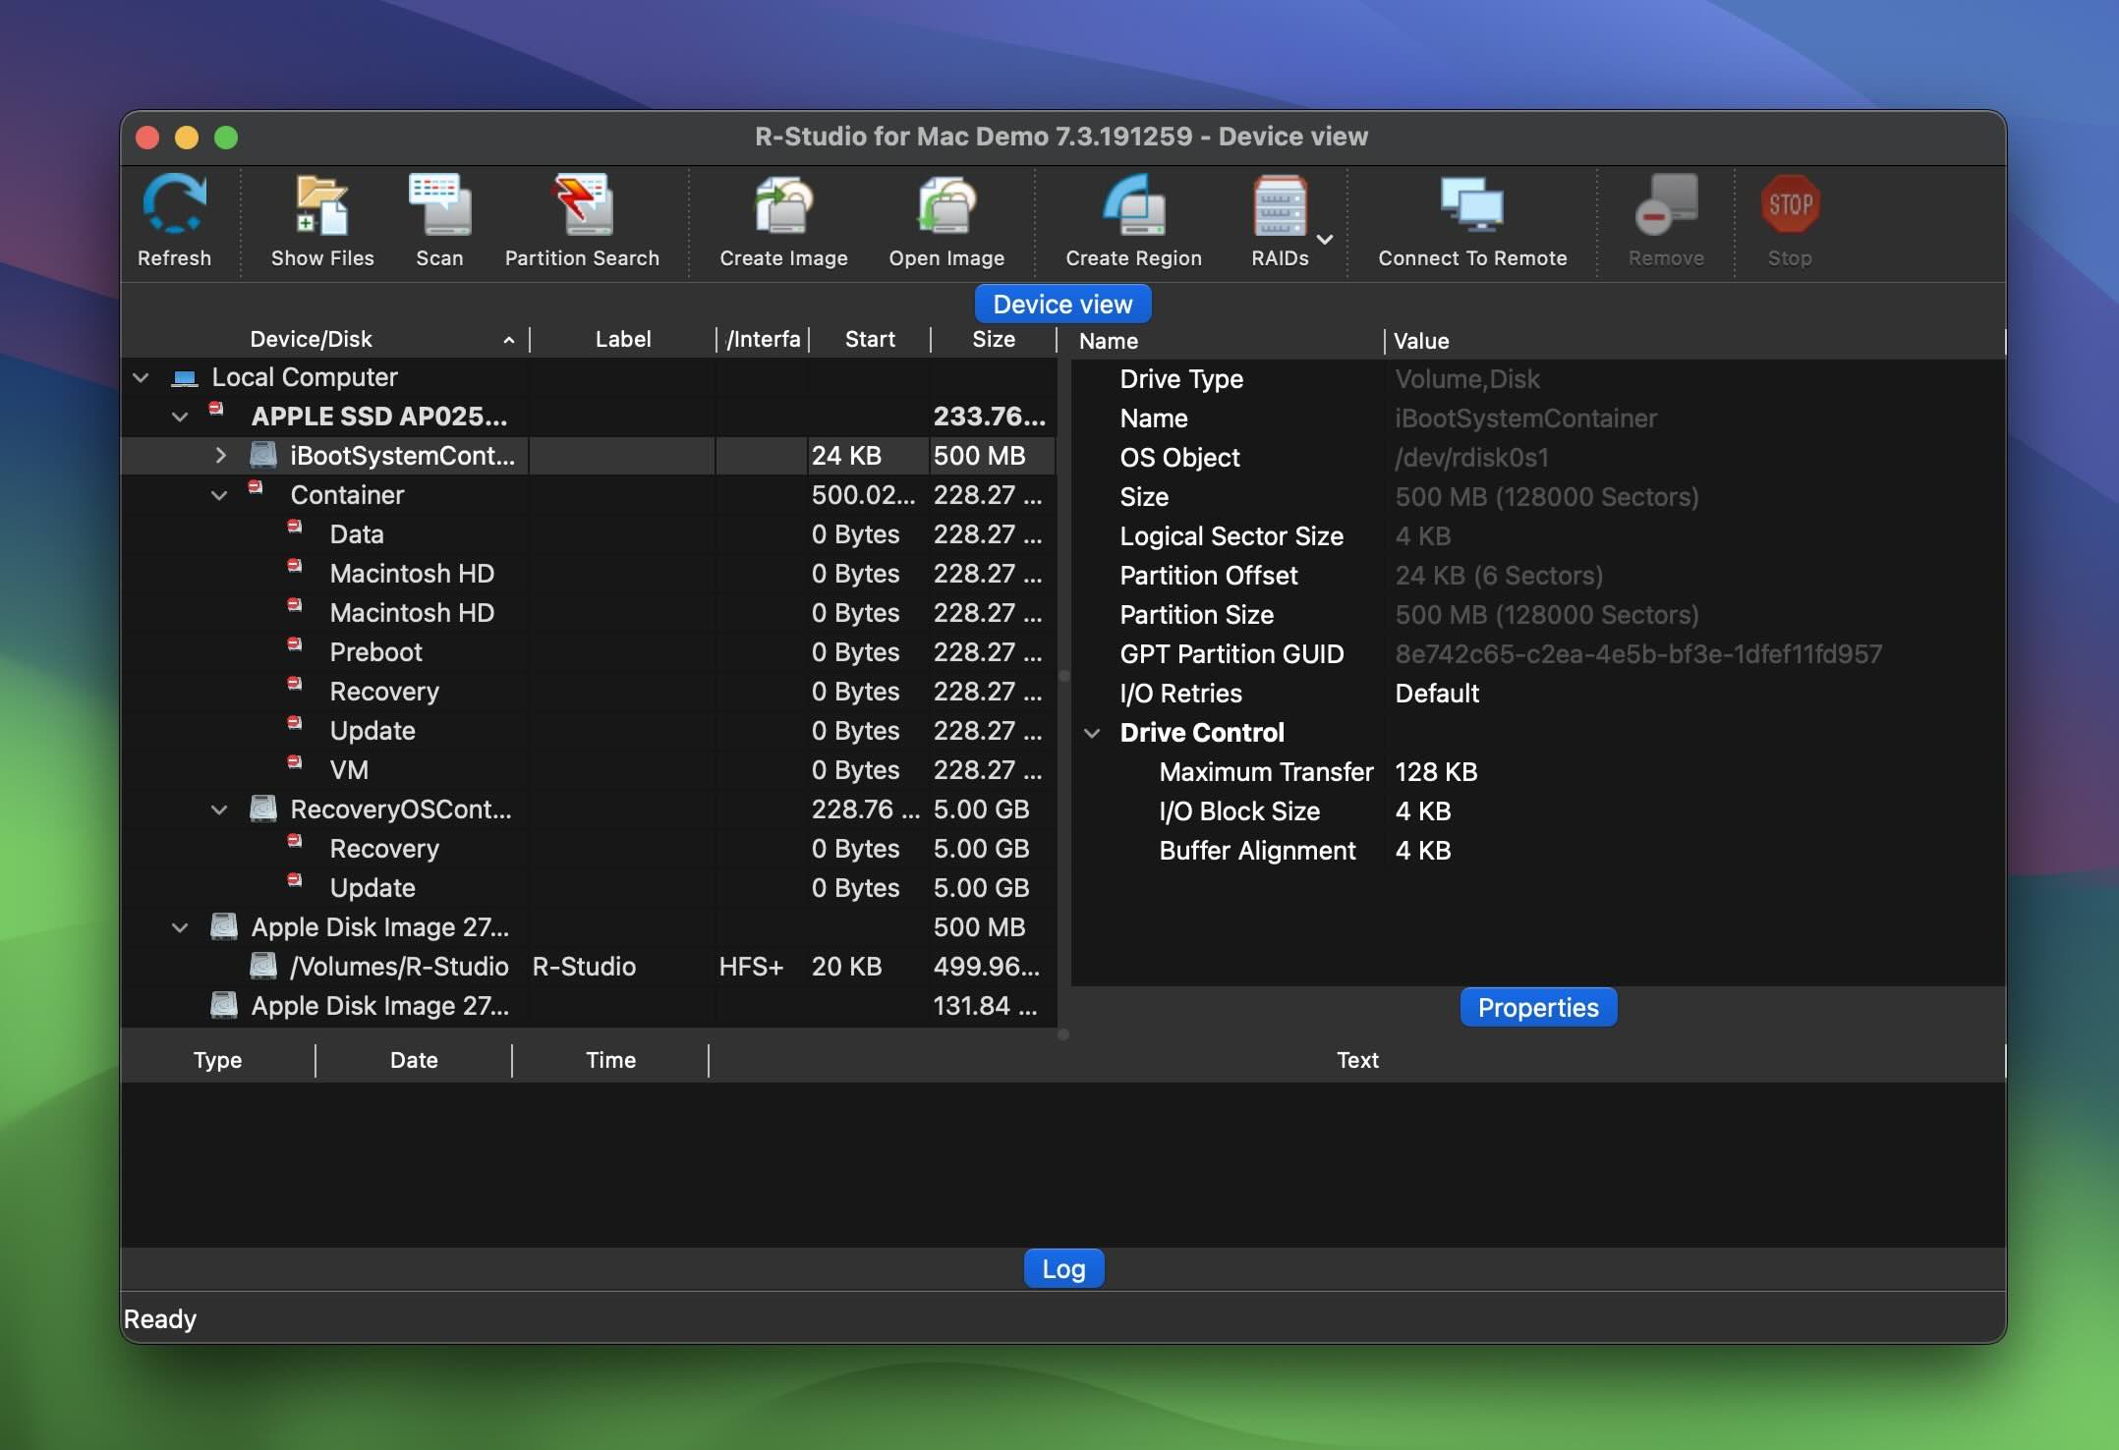Click the Data volume icon
Screen dimensions: 2119x1450
295,527
